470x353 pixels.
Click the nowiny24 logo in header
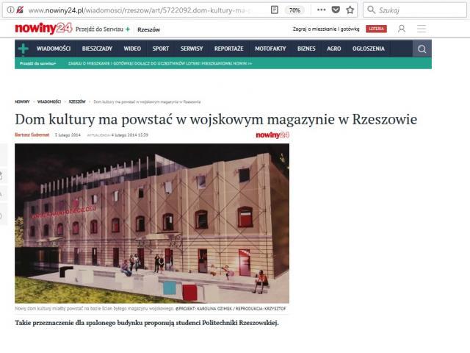tap(43, 29)
